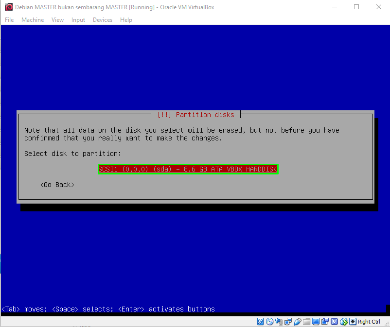Close the VirtualBox VM window

point(378,7)
